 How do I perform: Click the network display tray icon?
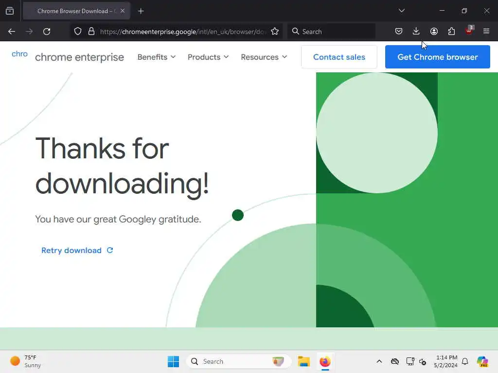410,361
